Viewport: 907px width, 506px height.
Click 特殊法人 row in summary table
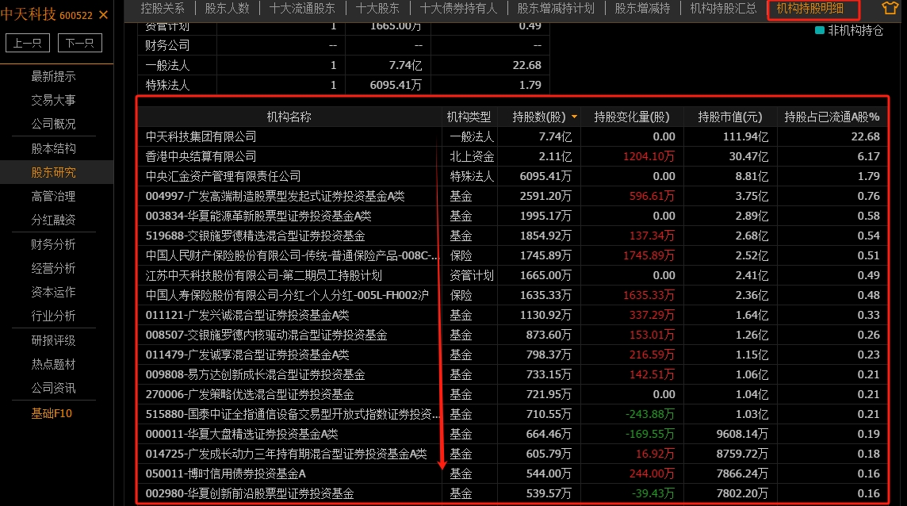click(x=343, y=85)
